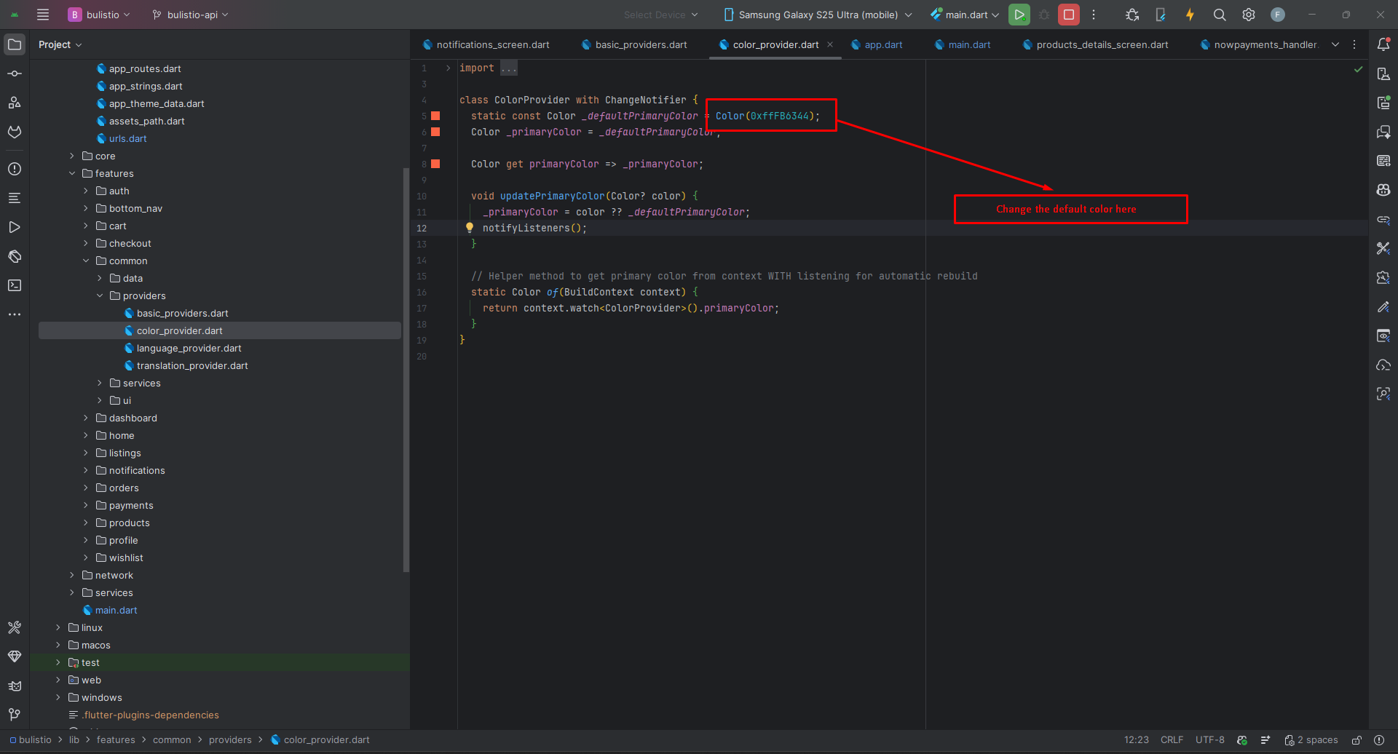Open the Device Manager panel
The height and width of the screenshot is (754, 1398).
(x=1383, y=74)
